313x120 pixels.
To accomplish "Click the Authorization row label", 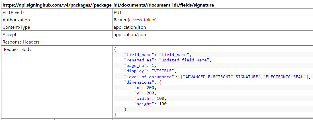I will (16, 20).
